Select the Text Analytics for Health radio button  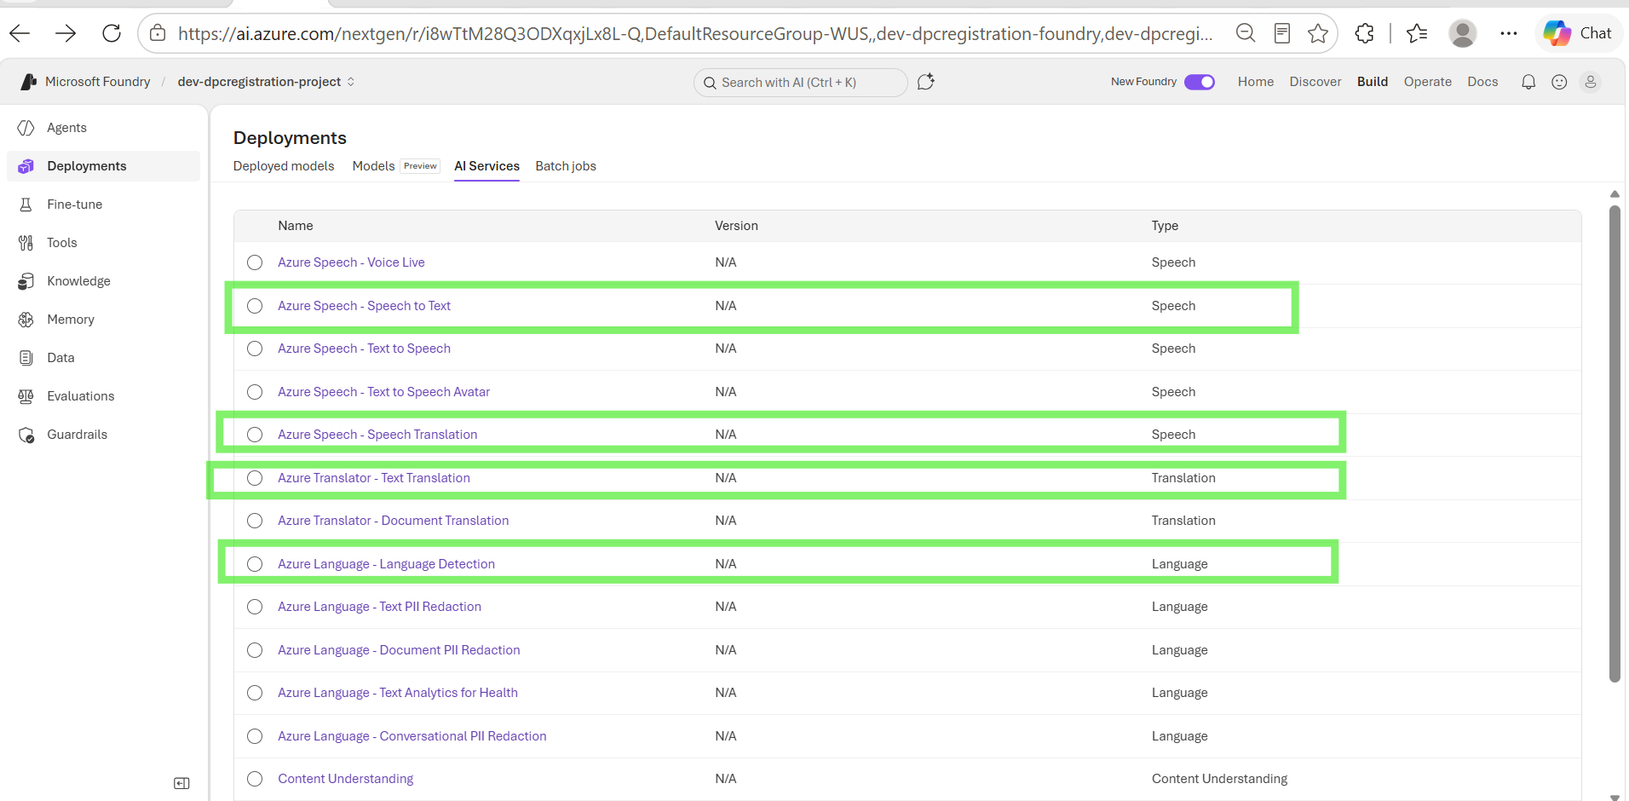pos(255,693)
